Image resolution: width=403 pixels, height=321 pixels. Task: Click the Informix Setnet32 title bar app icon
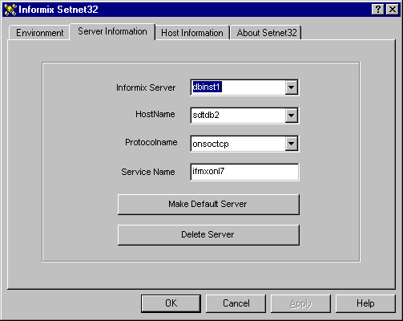pyautogui.click(x=10, y=10)
